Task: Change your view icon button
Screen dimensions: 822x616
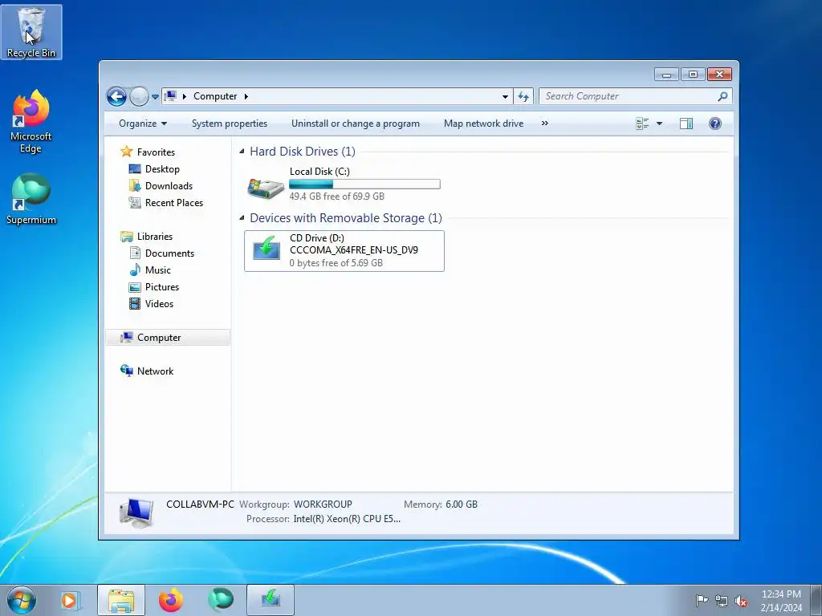Action: click(642, 124)
